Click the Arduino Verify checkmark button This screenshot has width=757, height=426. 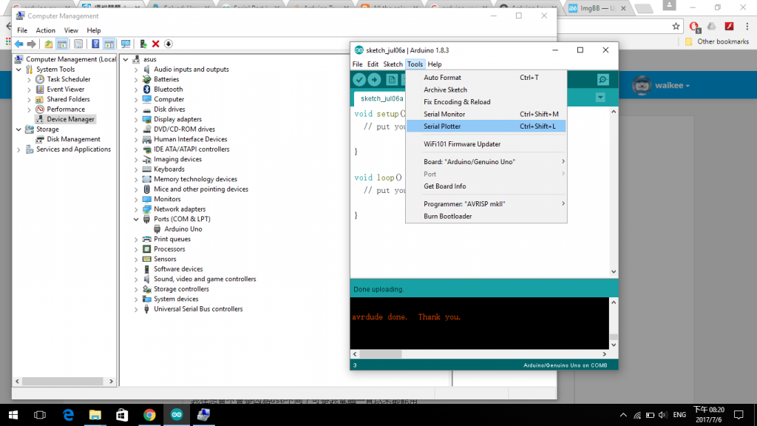pos(359,80)
